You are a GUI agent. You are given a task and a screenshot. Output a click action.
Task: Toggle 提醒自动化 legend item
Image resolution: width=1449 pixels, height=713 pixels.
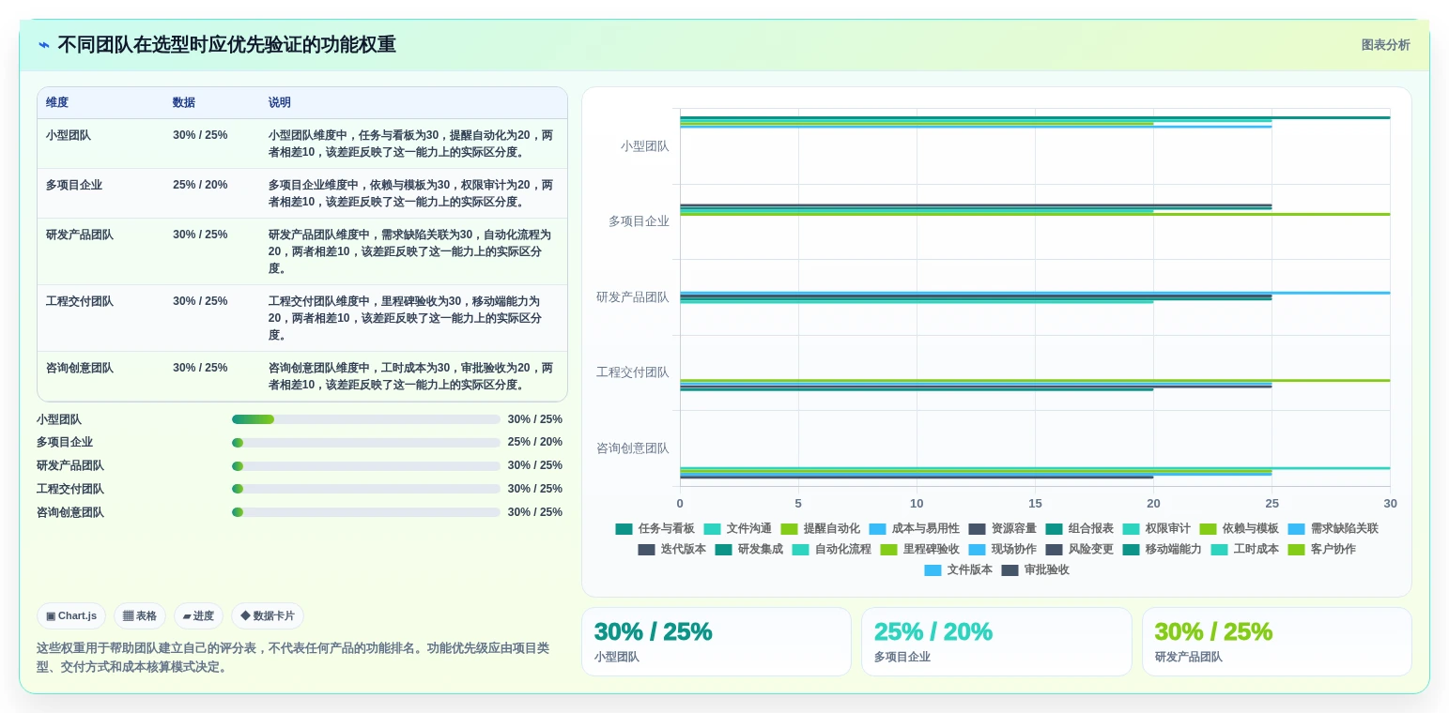coord(820,529)
